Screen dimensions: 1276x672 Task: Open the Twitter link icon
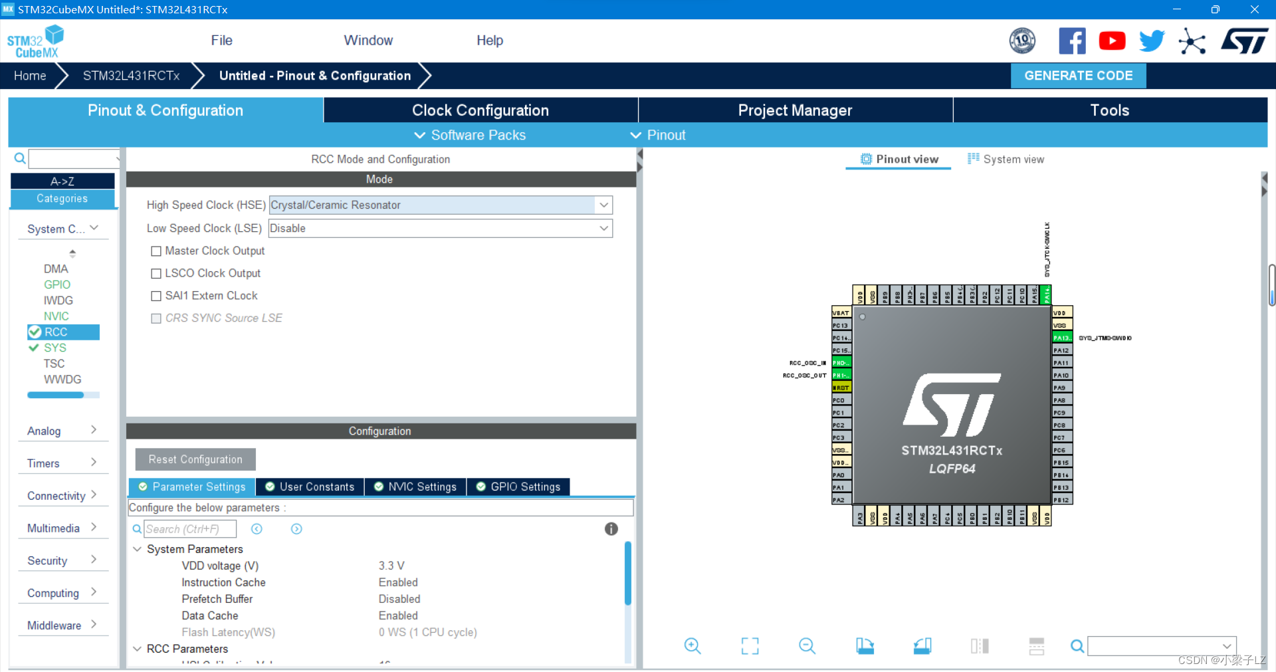point(1152,41)
